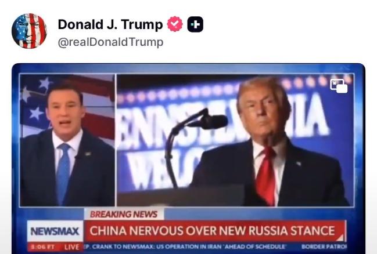Activate the picture-in-picture icon on video

(339, 86)
